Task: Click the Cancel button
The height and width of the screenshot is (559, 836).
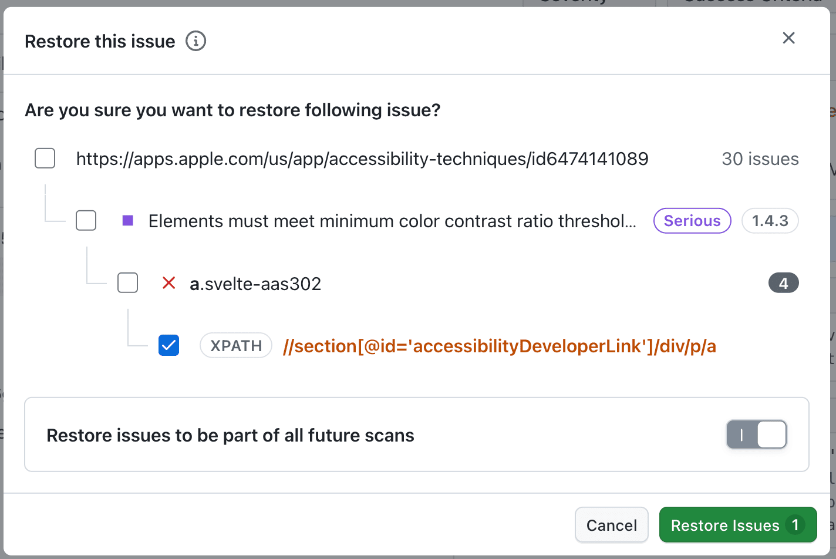Action: [x=611, y=524]
